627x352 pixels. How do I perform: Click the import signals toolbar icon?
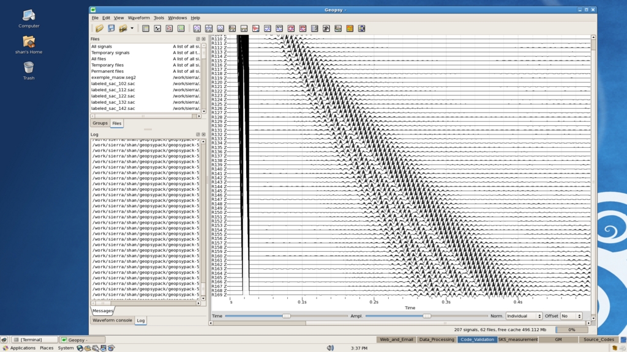pos(122,28)
